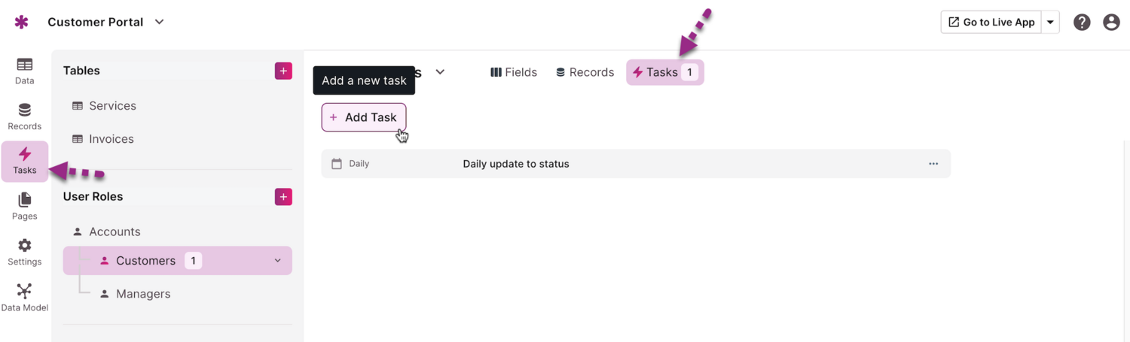Open the Pages section in sidebar
This screenshot has width=1130, height=342.
(x=24, y=206)
